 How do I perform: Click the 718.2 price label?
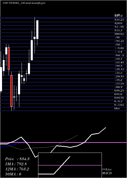(x=118, y=80)
